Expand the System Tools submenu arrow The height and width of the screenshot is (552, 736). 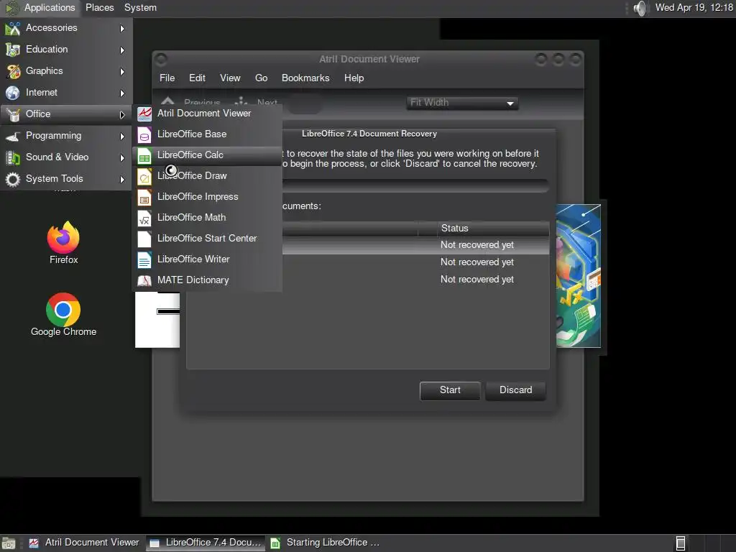(x=122, y=179)
